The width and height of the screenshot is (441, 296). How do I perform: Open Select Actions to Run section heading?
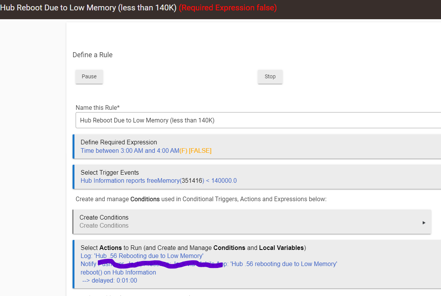point(193,248)
